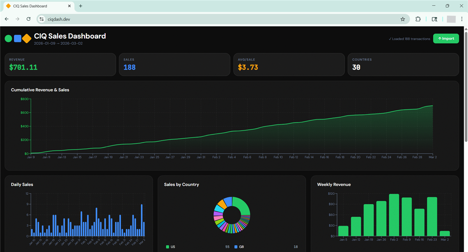This screenshot has height=252, width=468.
Task: Select the CIQ Sales Dashboard tab
Action: 35,6
